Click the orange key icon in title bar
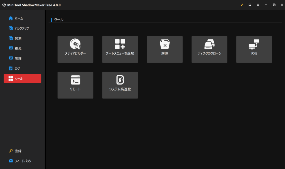 tap(242, 5)
